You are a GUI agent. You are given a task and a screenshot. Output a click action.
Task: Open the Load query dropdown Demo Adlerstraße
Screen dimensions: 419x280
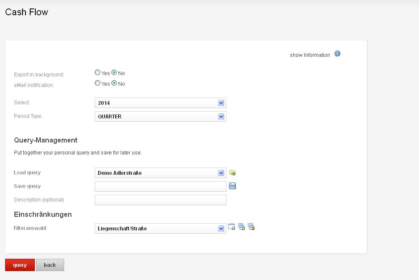point(161,173)
